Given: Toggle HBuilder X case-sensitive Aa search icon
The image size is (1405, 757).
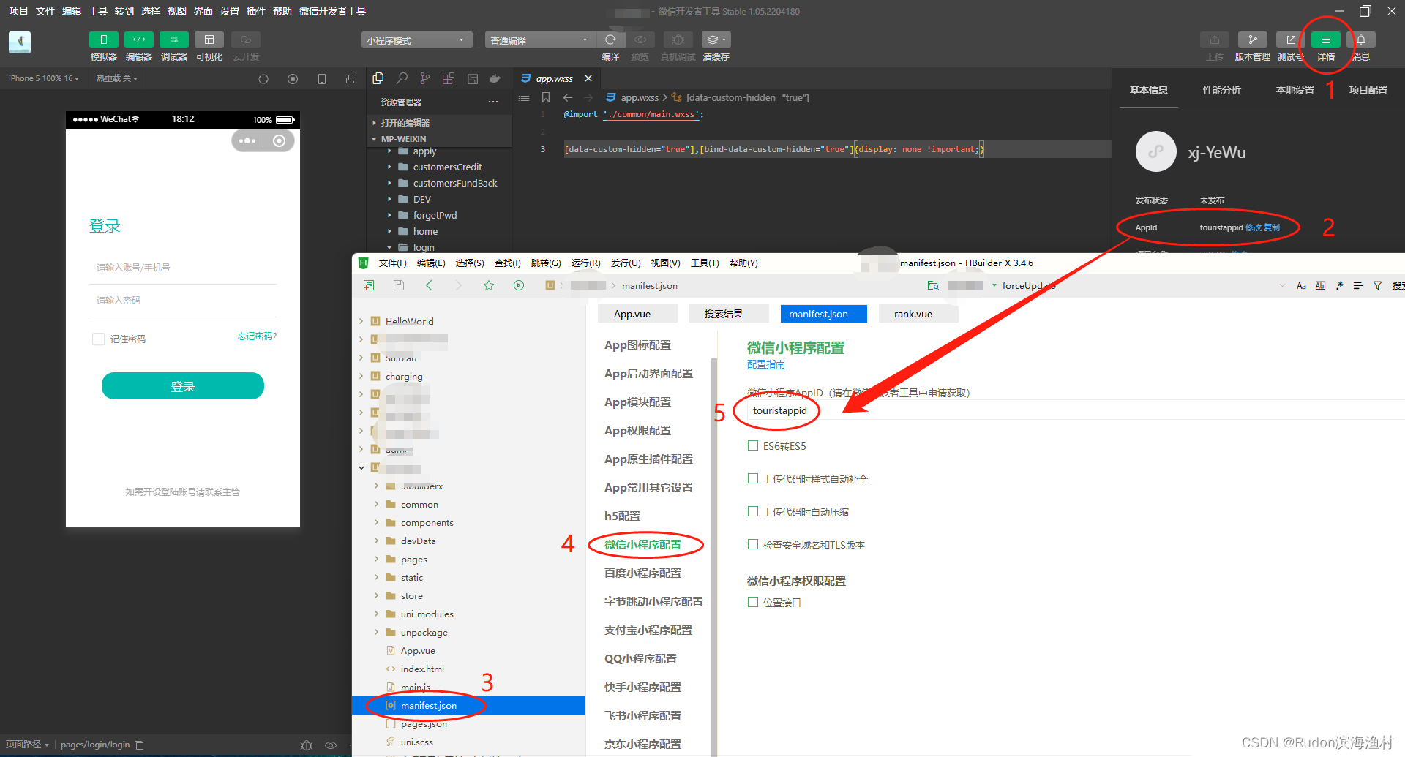Looking at the screenshot, I should tap(1301, 285).
